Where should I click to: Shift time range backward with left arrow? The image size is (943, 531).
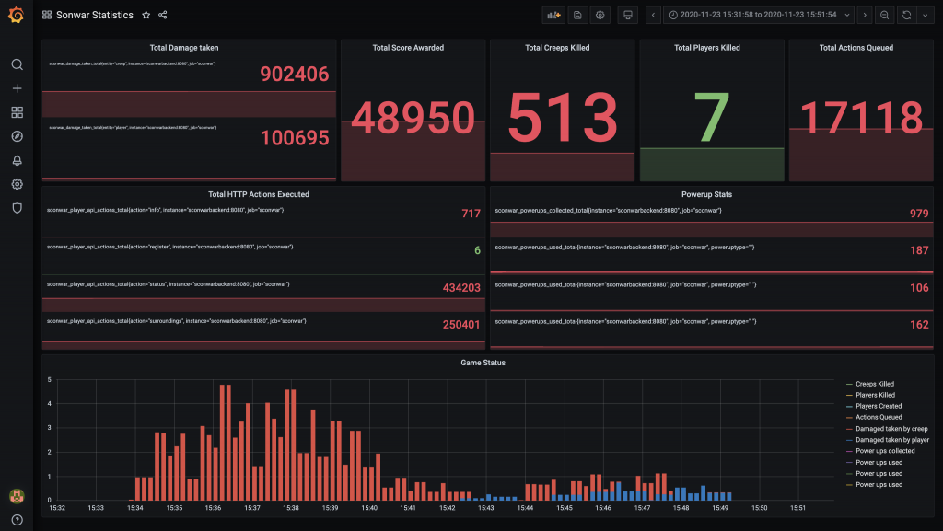pyautogui.click(x=654, y=16)
